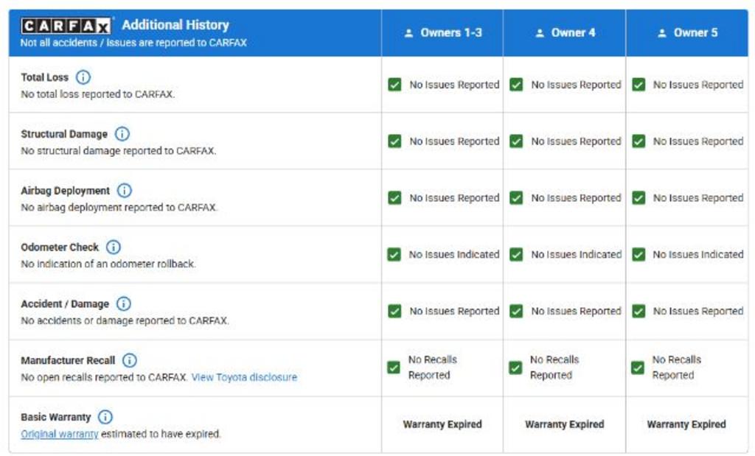Select Structural Damage green check for Owner 4
The width and height of the screenshot is (755, 456).
(516, 141)
